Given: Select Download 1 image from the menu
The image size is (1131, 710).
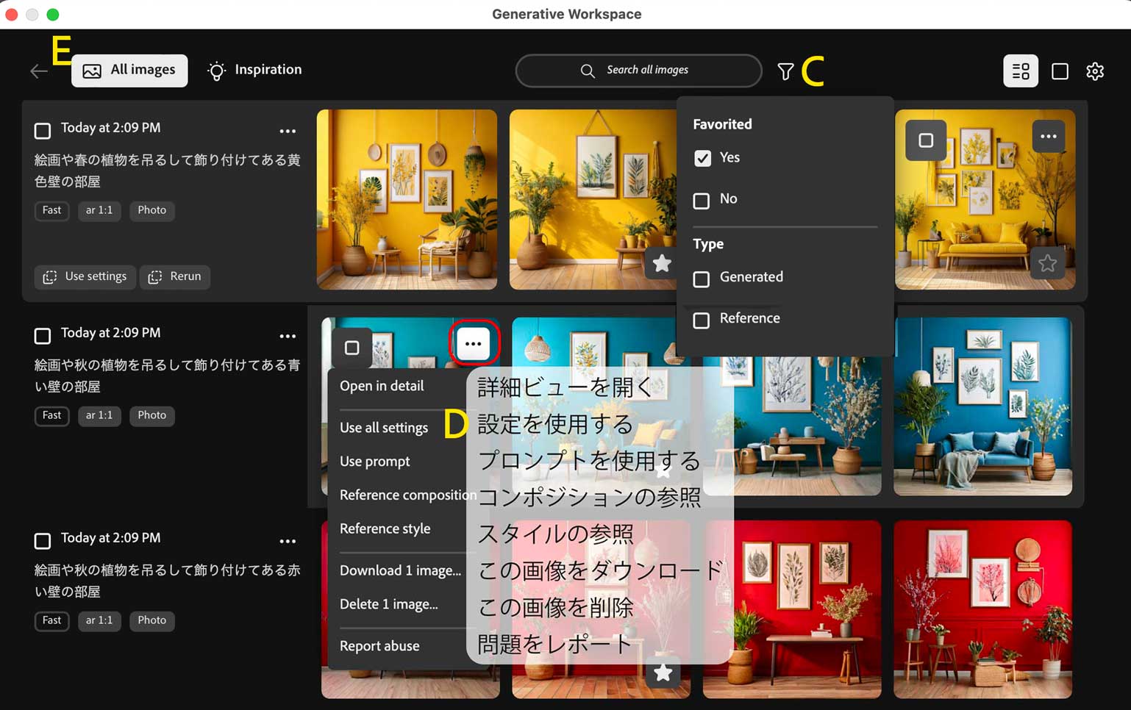Looking at the screenshot, I should 400,570.
